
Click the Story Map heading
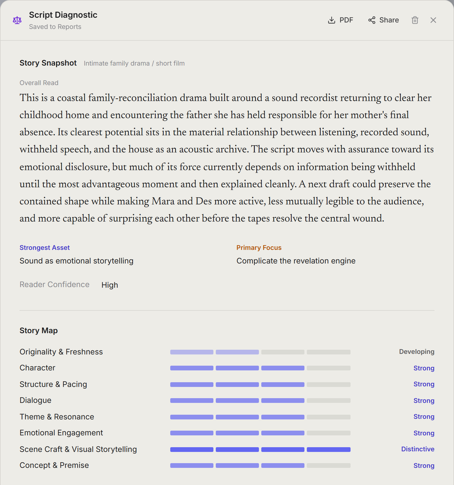[x=39, y=331]
